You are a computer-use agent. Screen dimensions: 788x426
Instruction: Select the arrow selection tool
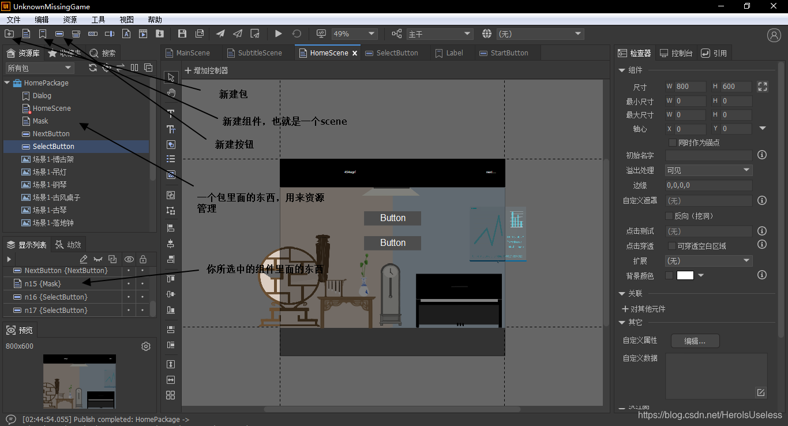pyautogui.click(x=171, y=78)
